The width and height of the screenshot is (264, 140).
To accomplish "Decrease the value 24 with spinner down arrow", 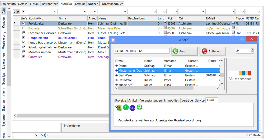I will point(252,52).
